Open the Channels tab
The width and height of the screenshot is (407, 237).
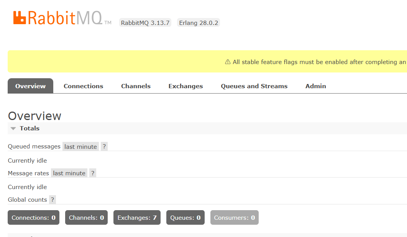[x=136, y=86]
